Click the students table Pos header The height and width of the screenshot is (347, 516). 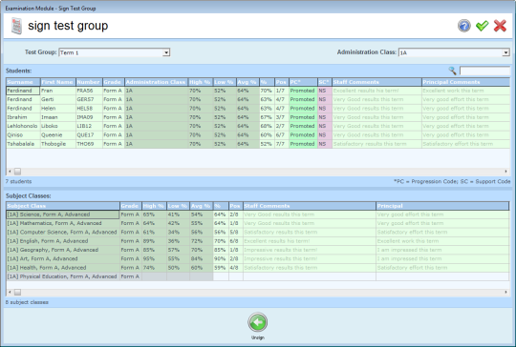(282, 82)
